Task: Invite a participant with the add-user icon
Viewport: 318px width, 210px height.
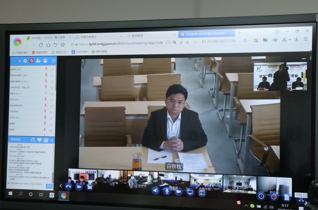Action: coord(38,60)
